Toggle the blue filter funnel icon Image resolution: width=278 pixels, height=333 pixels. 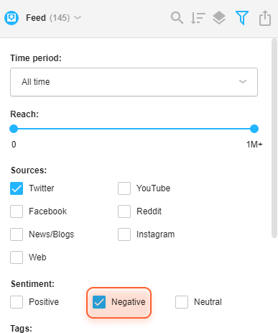(242, 18)
